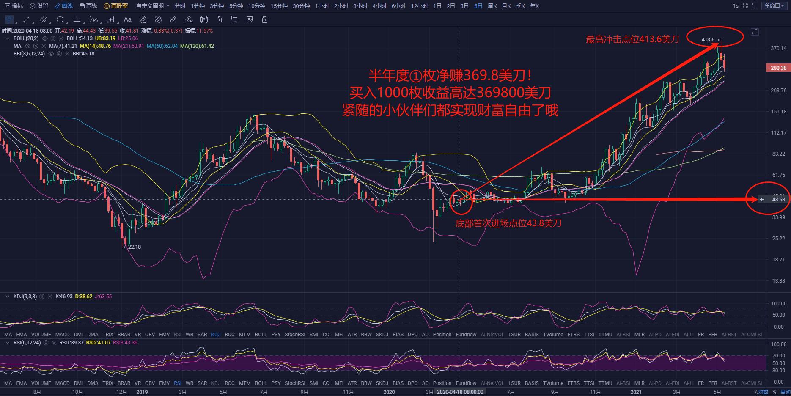791x396 pixels.
Task: Click the candlestick magnet mode icon
Action: point(204,19)
